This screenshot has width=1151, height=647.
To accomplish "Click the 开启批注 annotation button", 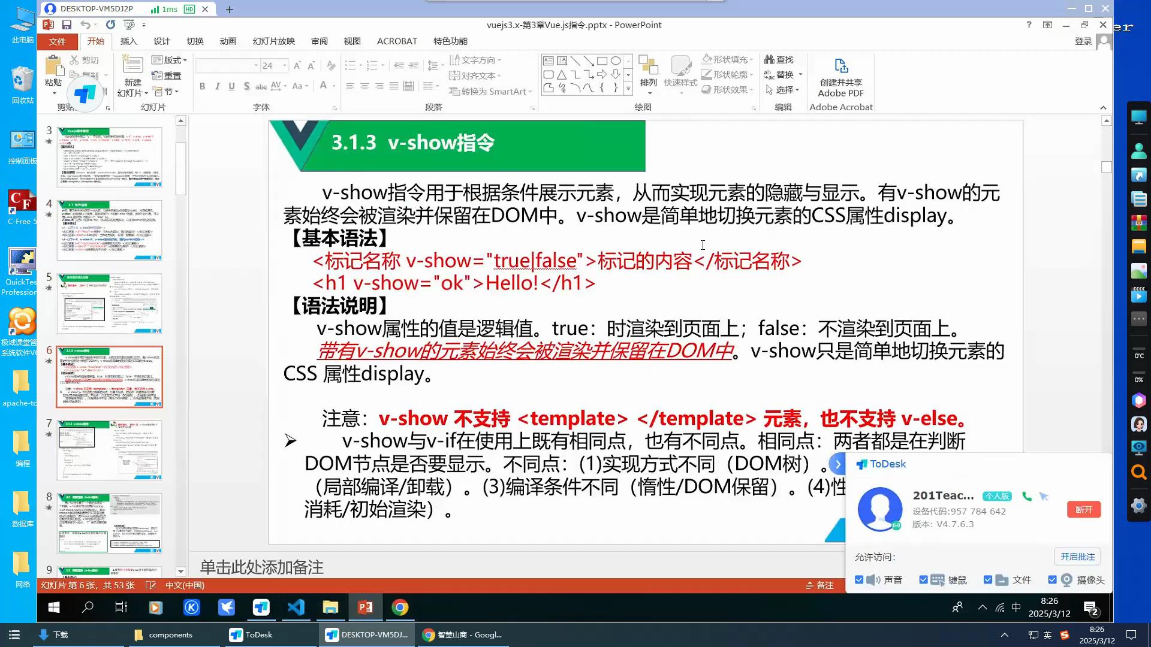I will coord(1077,557).
